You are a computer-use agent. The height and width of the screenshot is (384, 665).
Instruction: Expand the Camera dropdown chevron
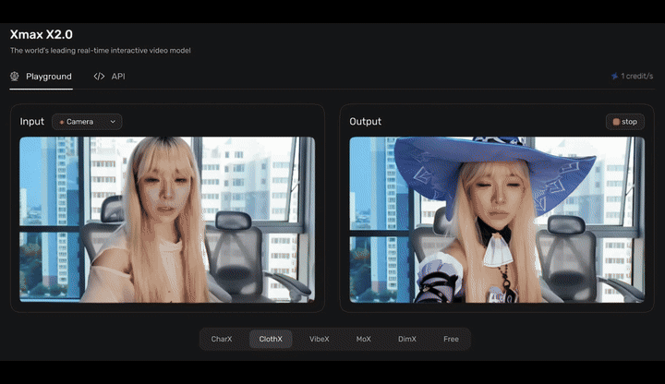[113, 122]
